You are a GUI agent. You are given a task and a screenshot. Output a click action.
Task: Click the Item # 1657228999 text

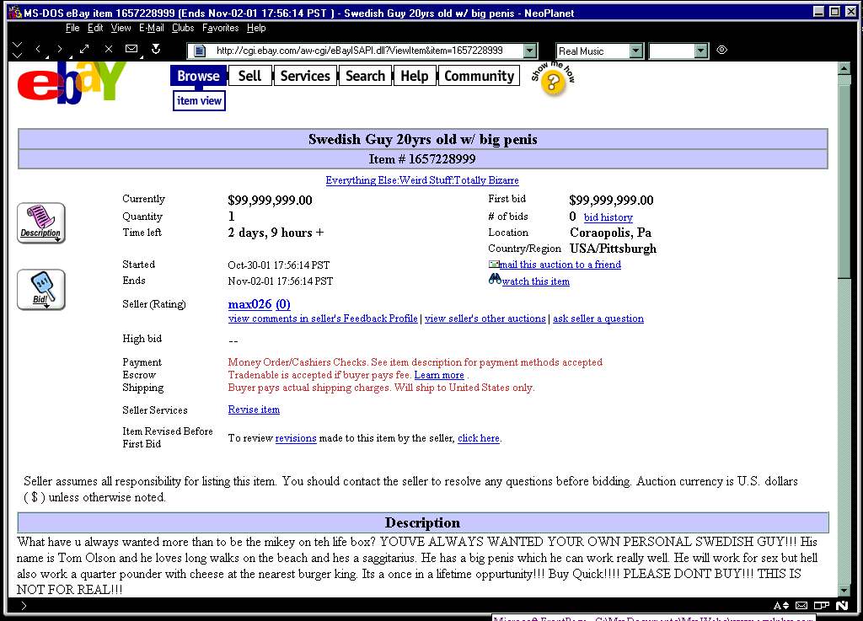click(x=422, y=159)
